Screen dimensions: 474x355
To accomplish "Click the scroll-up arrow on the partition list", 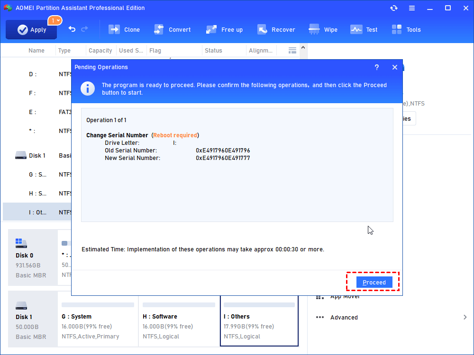I will [303, 47].
